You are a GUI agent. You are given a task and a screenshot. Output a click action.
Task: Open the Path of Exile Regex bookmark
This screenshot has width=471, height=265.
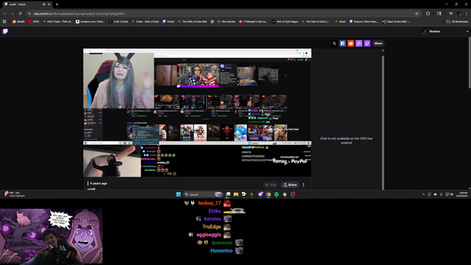tap(285, 21)
